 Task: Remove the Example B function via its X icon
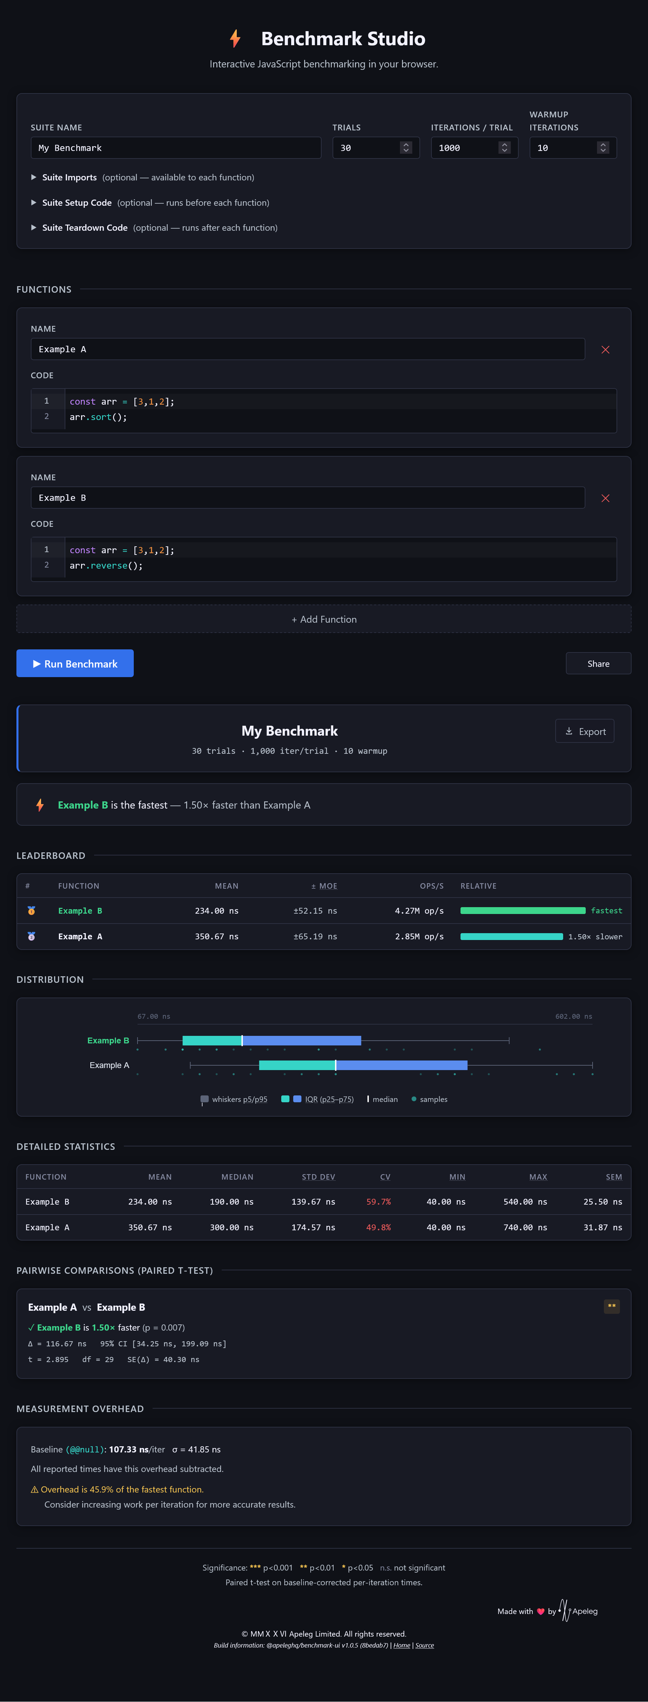[x=605, y=498]
